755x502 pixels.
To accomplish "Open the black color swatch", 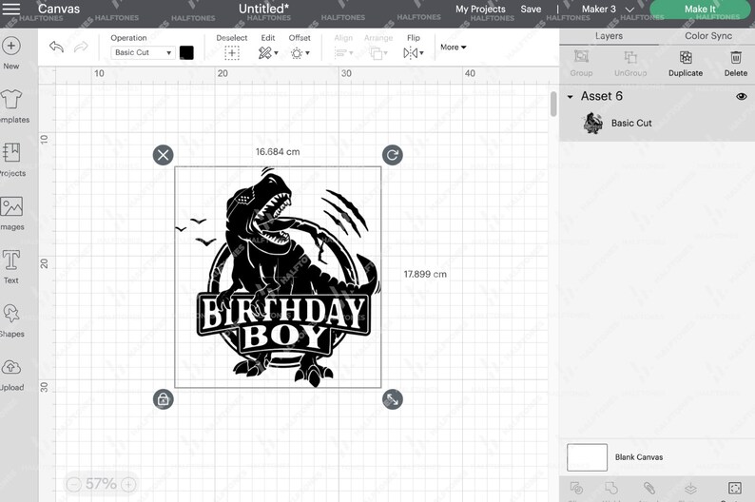I will [186, 52].
